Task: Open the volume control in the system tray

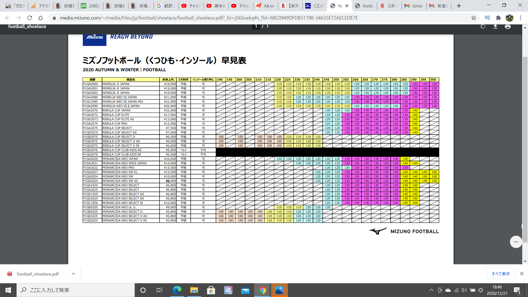Action: [x=464, y=290]
